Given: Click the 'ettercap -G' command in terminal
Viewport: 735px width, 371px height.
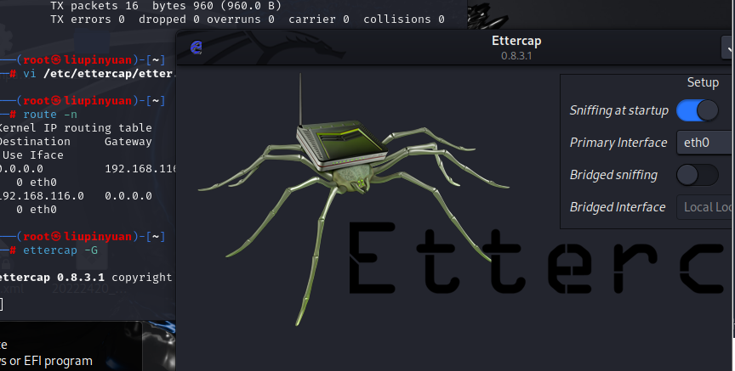Looking at the screenshot, I should (x=60, y=250).
